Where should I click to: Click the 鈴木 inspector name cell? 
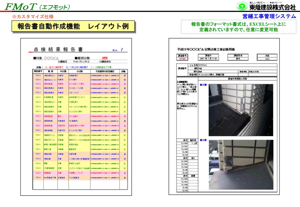[x=238, y=59]
